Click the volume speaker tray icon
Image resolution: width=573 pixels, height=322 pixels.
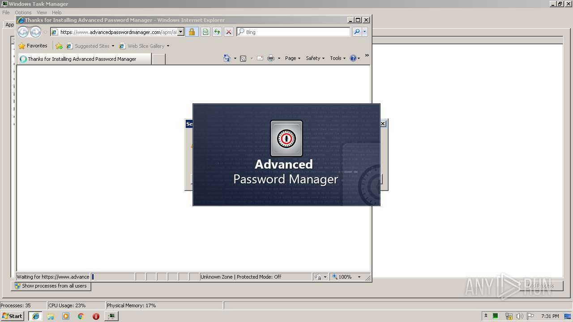(x=520, y=316)
